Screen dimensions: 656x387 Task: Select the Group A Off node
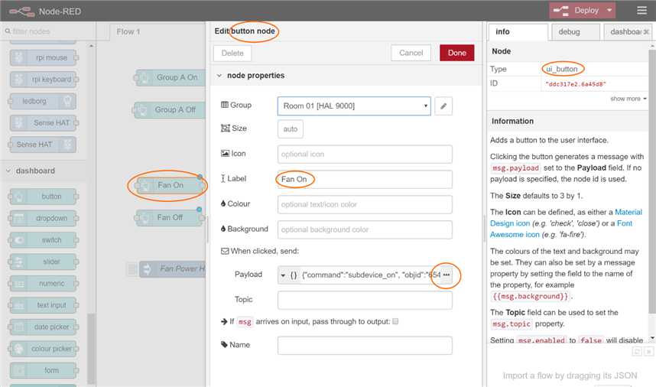170,109
